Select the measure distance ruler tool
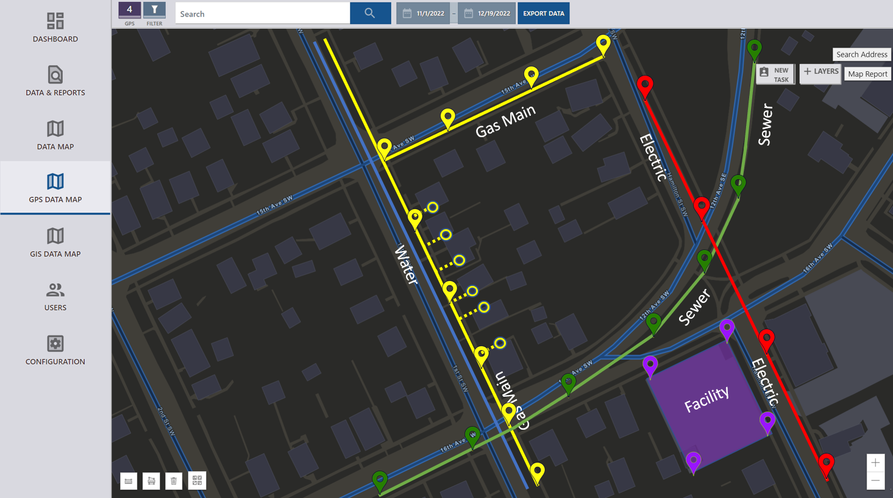 pyautogui.click(x=129, y=481)
